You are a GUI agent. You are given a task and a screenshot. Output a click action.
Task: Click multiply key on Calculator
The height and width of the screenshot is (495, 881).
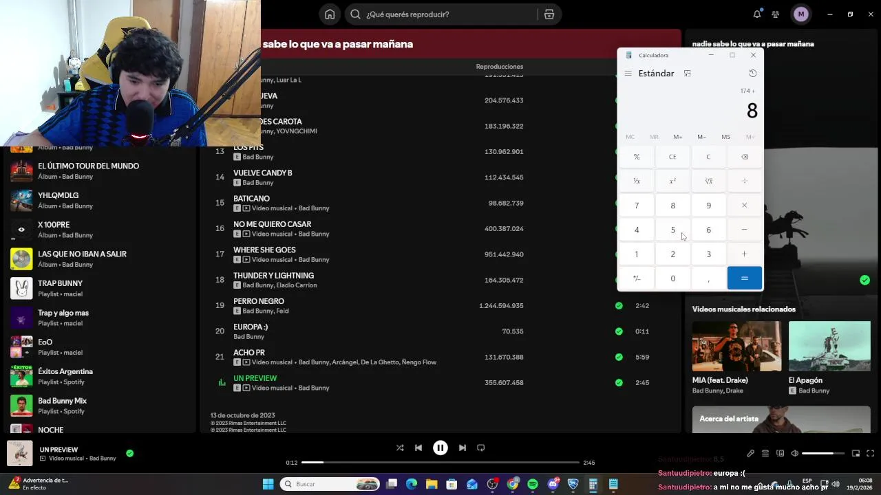(744, 206)
